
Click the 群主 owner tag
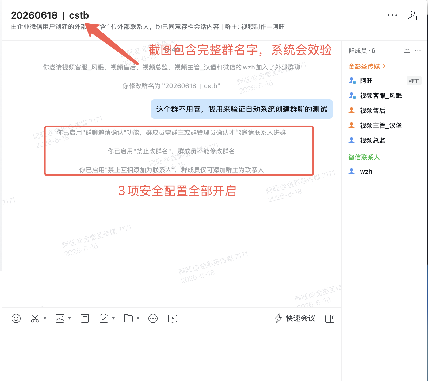point(414,81)
